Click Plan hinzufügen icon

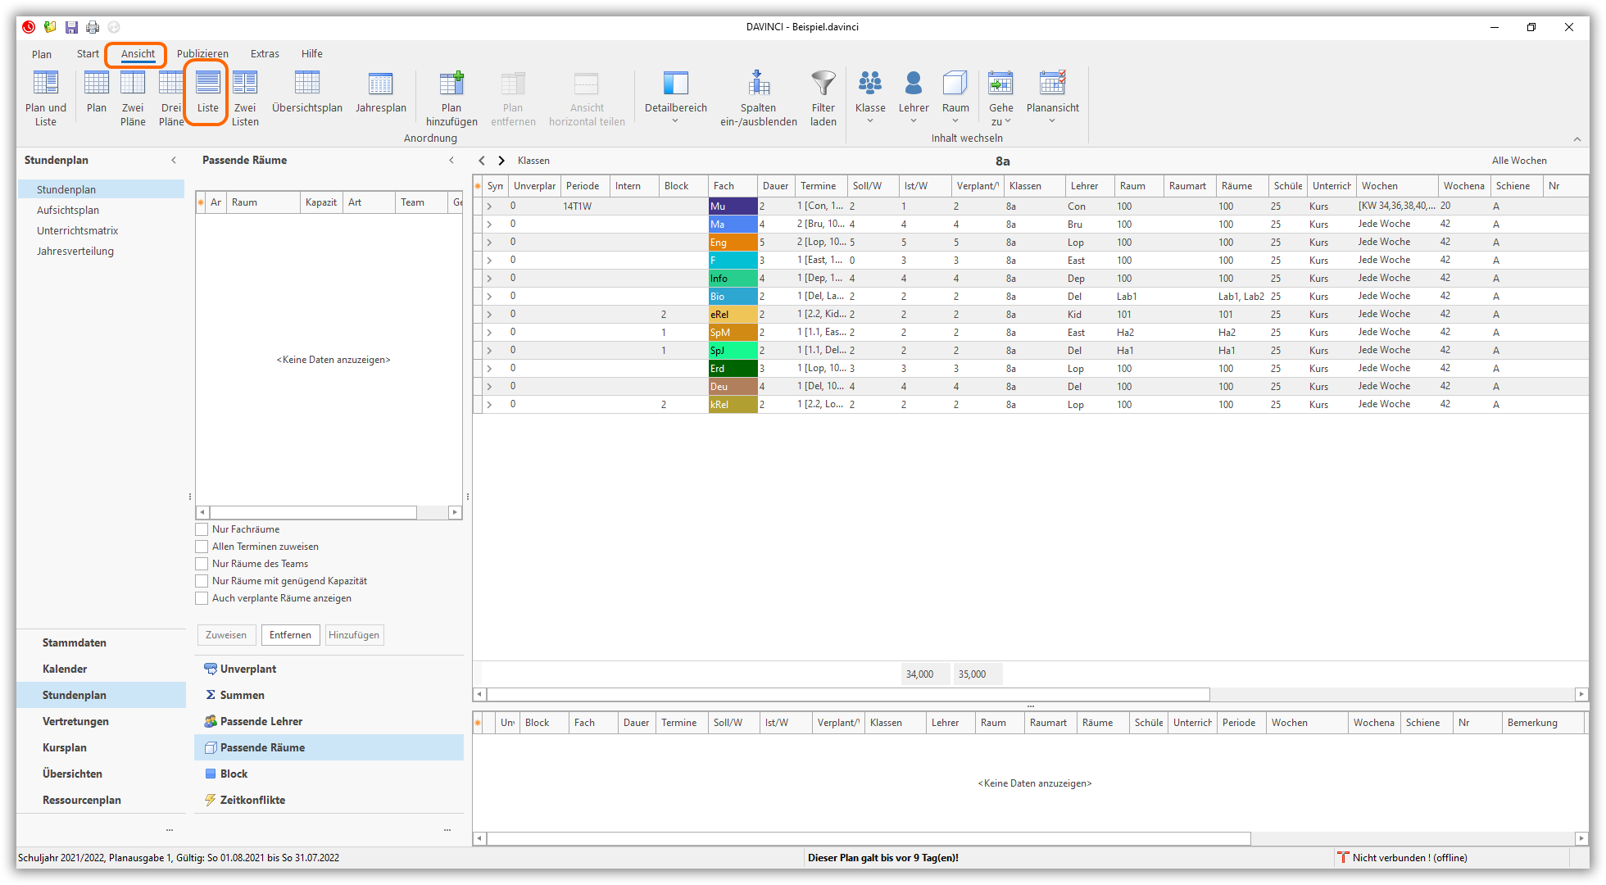[x=451, y=84]
